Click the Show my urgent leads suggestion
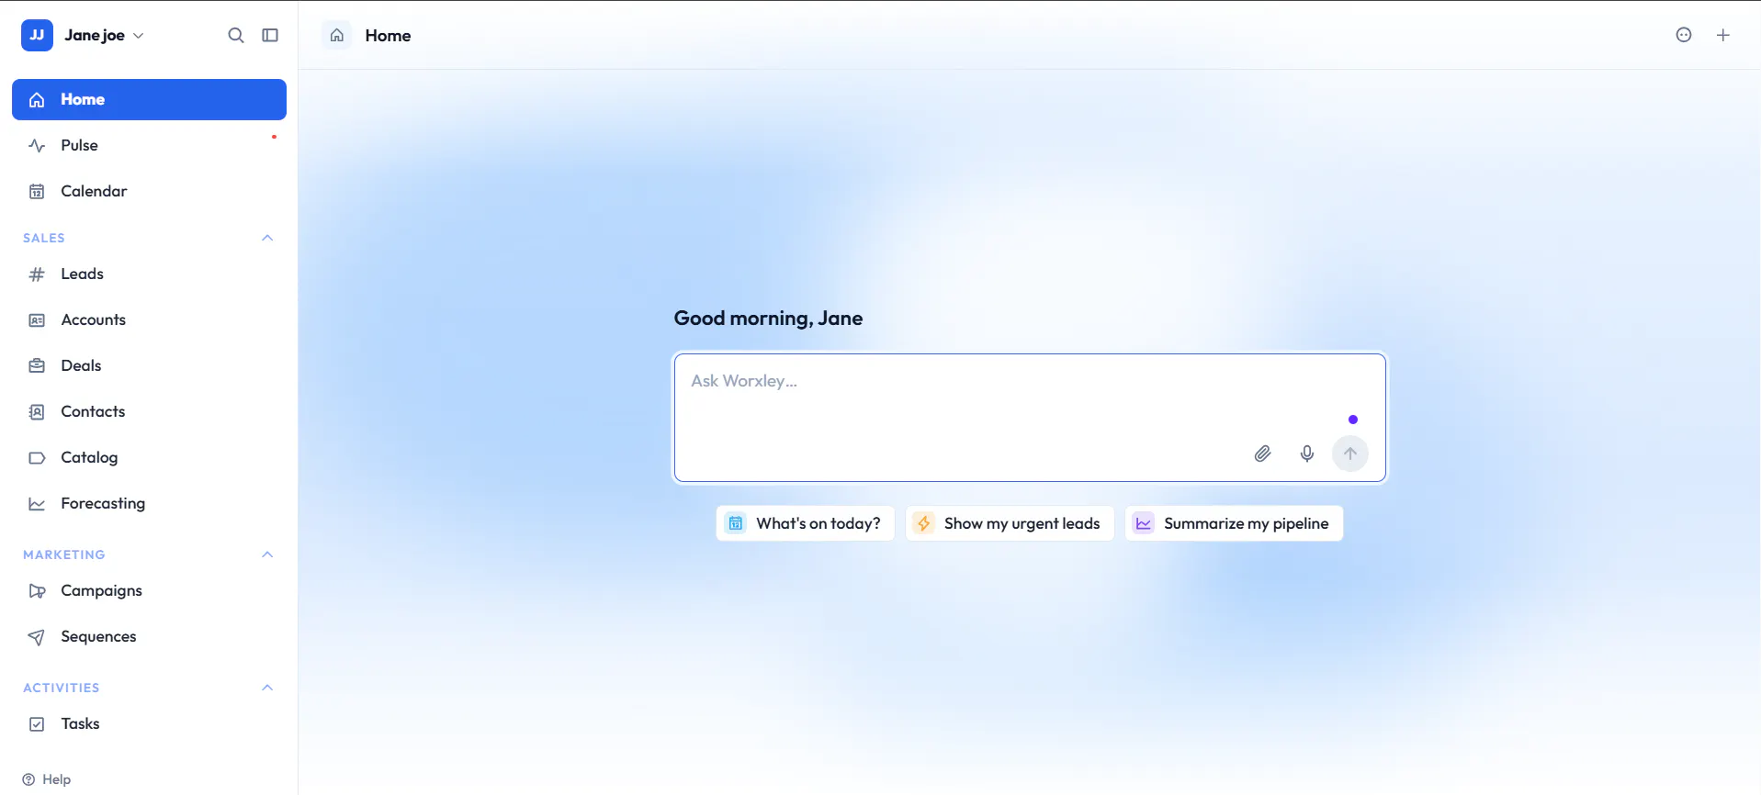1761x795 pixels. click(x=1010, y=523)
